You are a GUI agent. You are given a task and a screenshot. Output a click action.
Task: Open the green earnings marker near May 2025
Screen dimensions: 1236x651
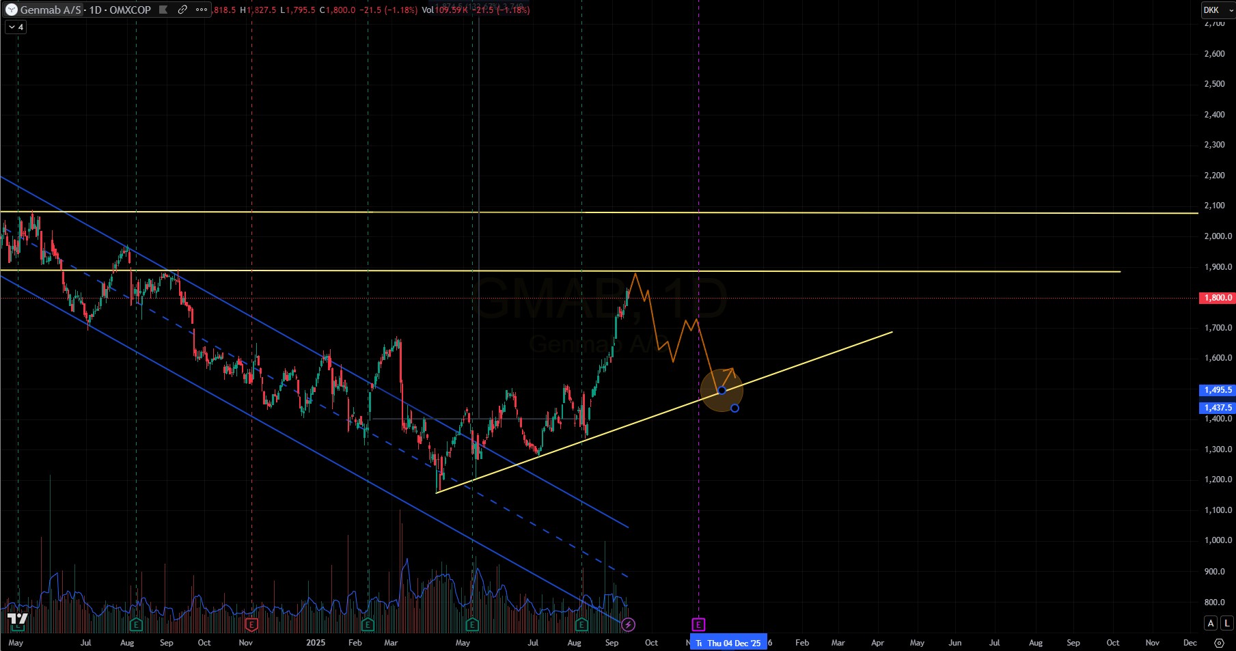[472, 624]
